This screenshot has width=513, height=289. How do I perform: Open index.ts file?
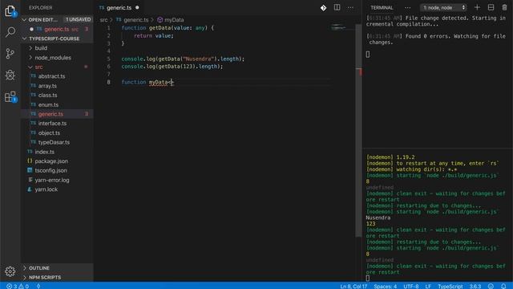pyautogui.click(x=45, y=152)
